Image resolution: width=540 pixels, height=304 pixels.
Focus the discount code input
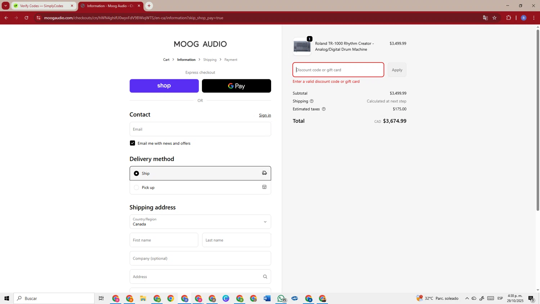(x=338, y=70)
